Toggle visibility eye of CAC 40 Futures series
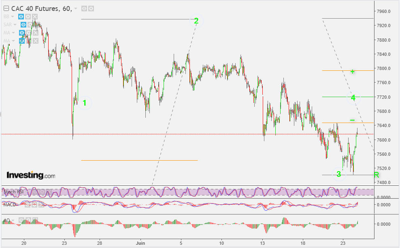The image size is (400, 248). tap(84, 8)
